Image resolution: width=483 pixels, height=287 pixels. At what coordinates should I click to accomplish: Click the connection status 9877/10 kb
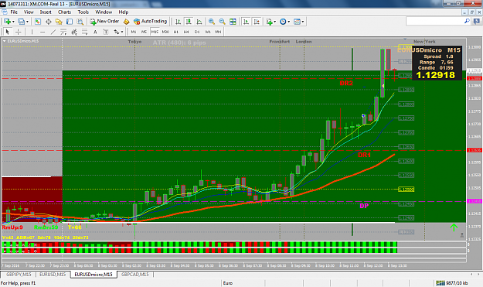[x=452, y=283]
